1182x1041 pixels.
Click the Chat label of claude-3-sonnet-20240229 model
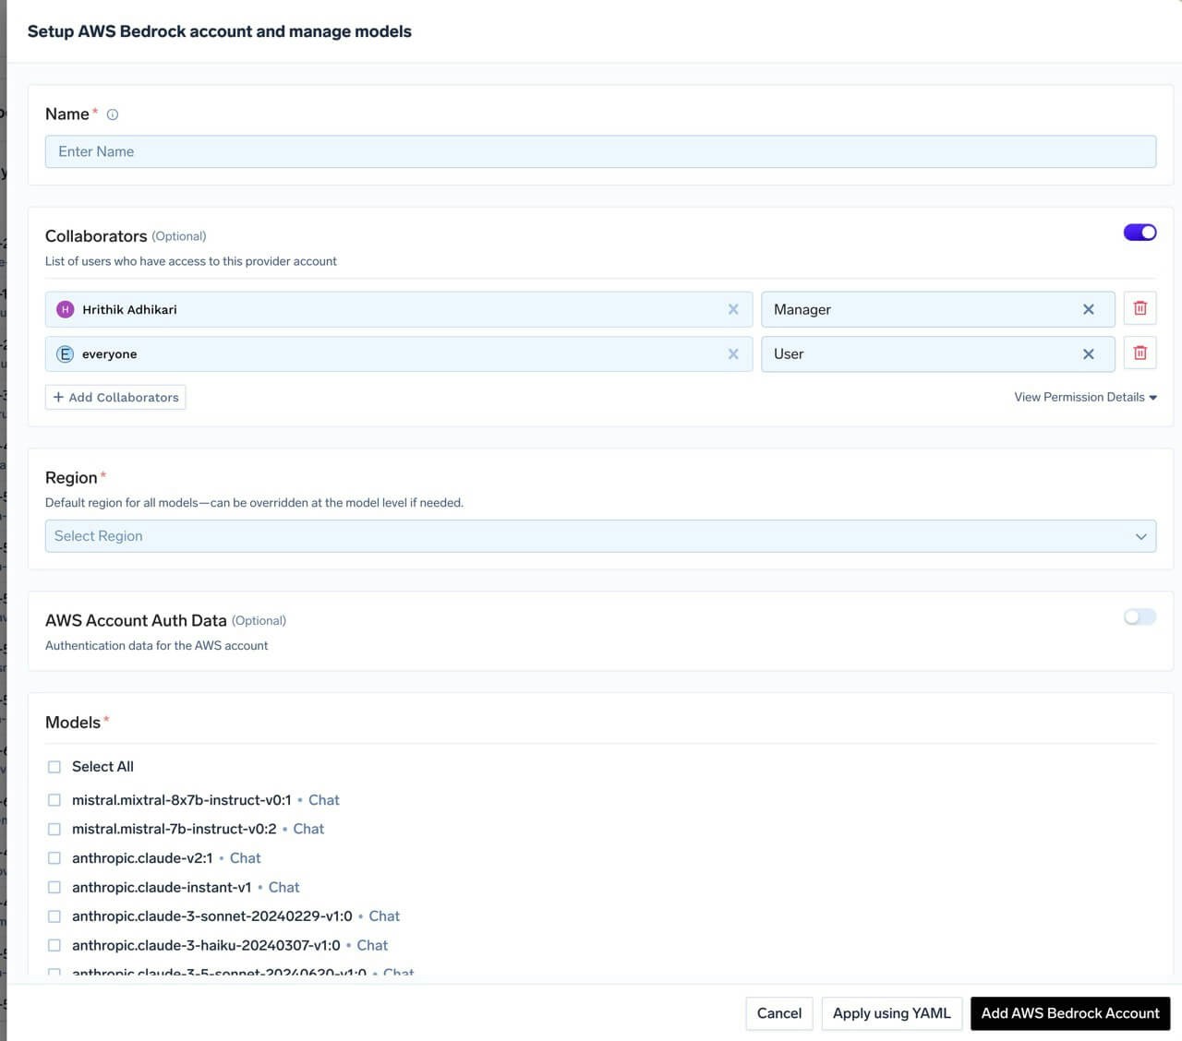coord(384,916)
